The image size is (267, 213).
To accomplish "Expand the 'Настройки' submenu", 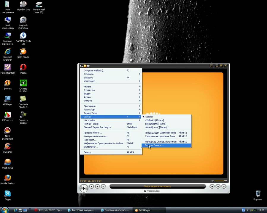I will pos(111,120).
